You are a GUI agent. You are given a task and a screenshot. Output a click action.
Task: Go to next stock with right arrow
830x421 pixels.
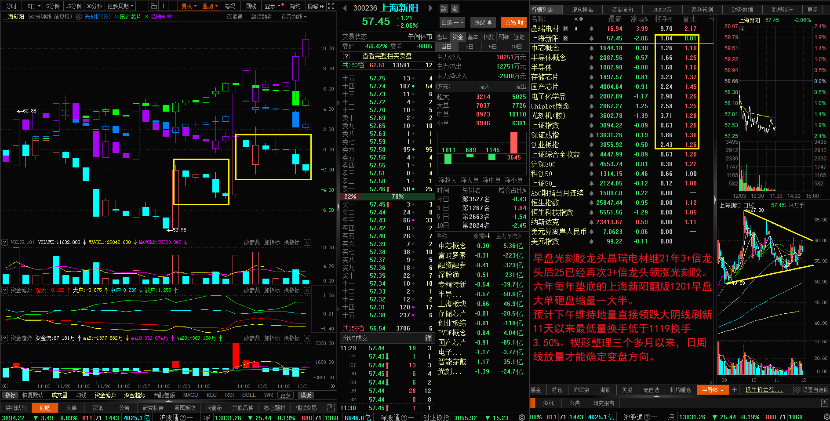click(x=430, y=8)
